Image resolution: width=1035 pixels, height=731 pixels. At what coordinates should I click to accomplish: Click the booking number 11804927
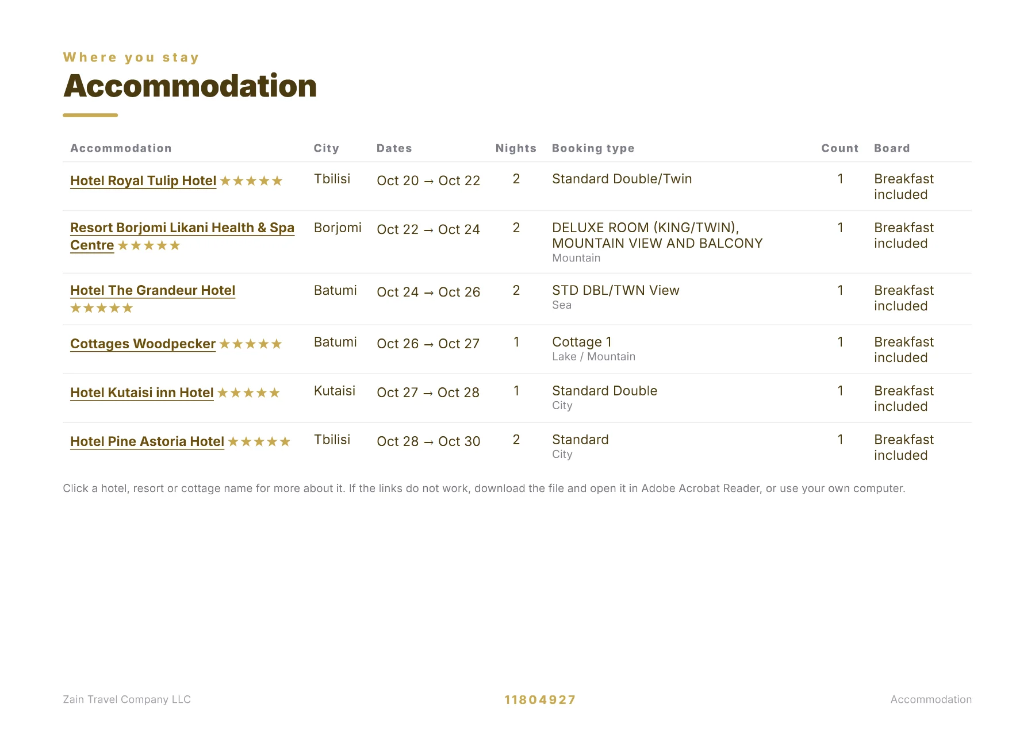(540, 700)
